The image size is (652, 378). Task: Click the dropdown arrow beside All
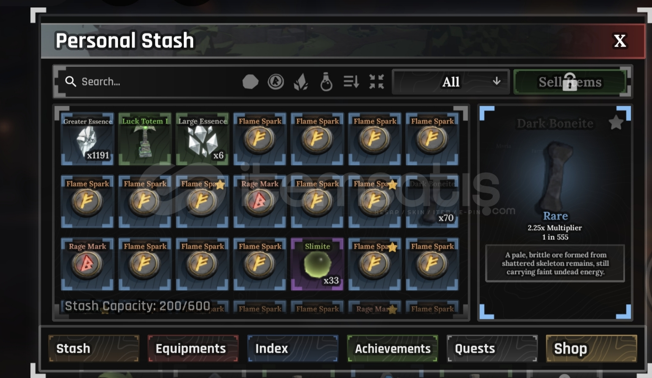[x=497, y=81]
